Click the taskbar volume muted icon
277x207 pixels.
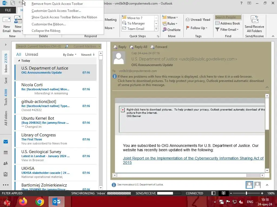click(241, 202)
